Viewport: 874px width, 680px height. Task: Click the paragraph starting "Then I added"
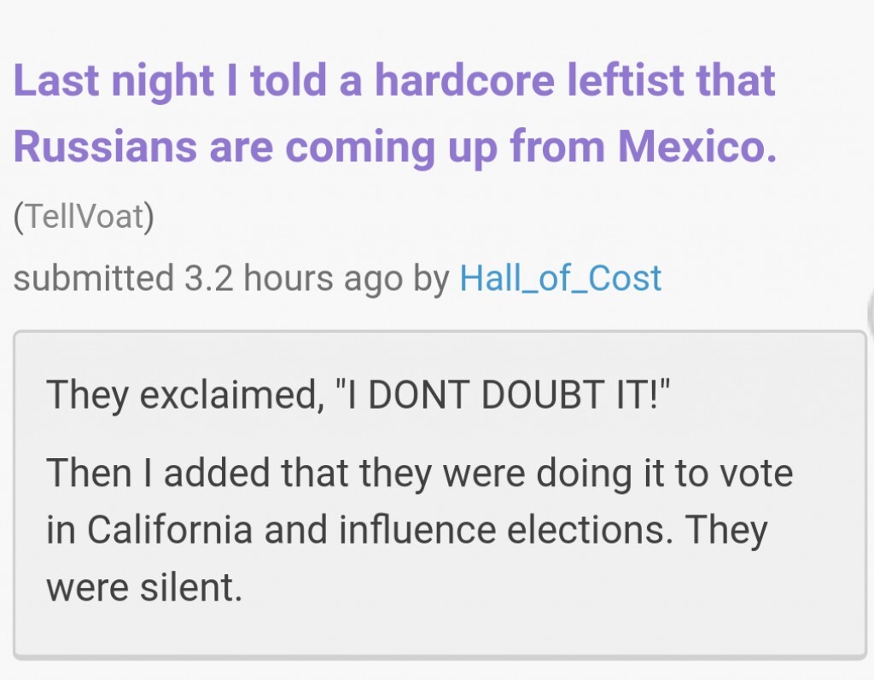pyautogui.click(x=418, y=531)
